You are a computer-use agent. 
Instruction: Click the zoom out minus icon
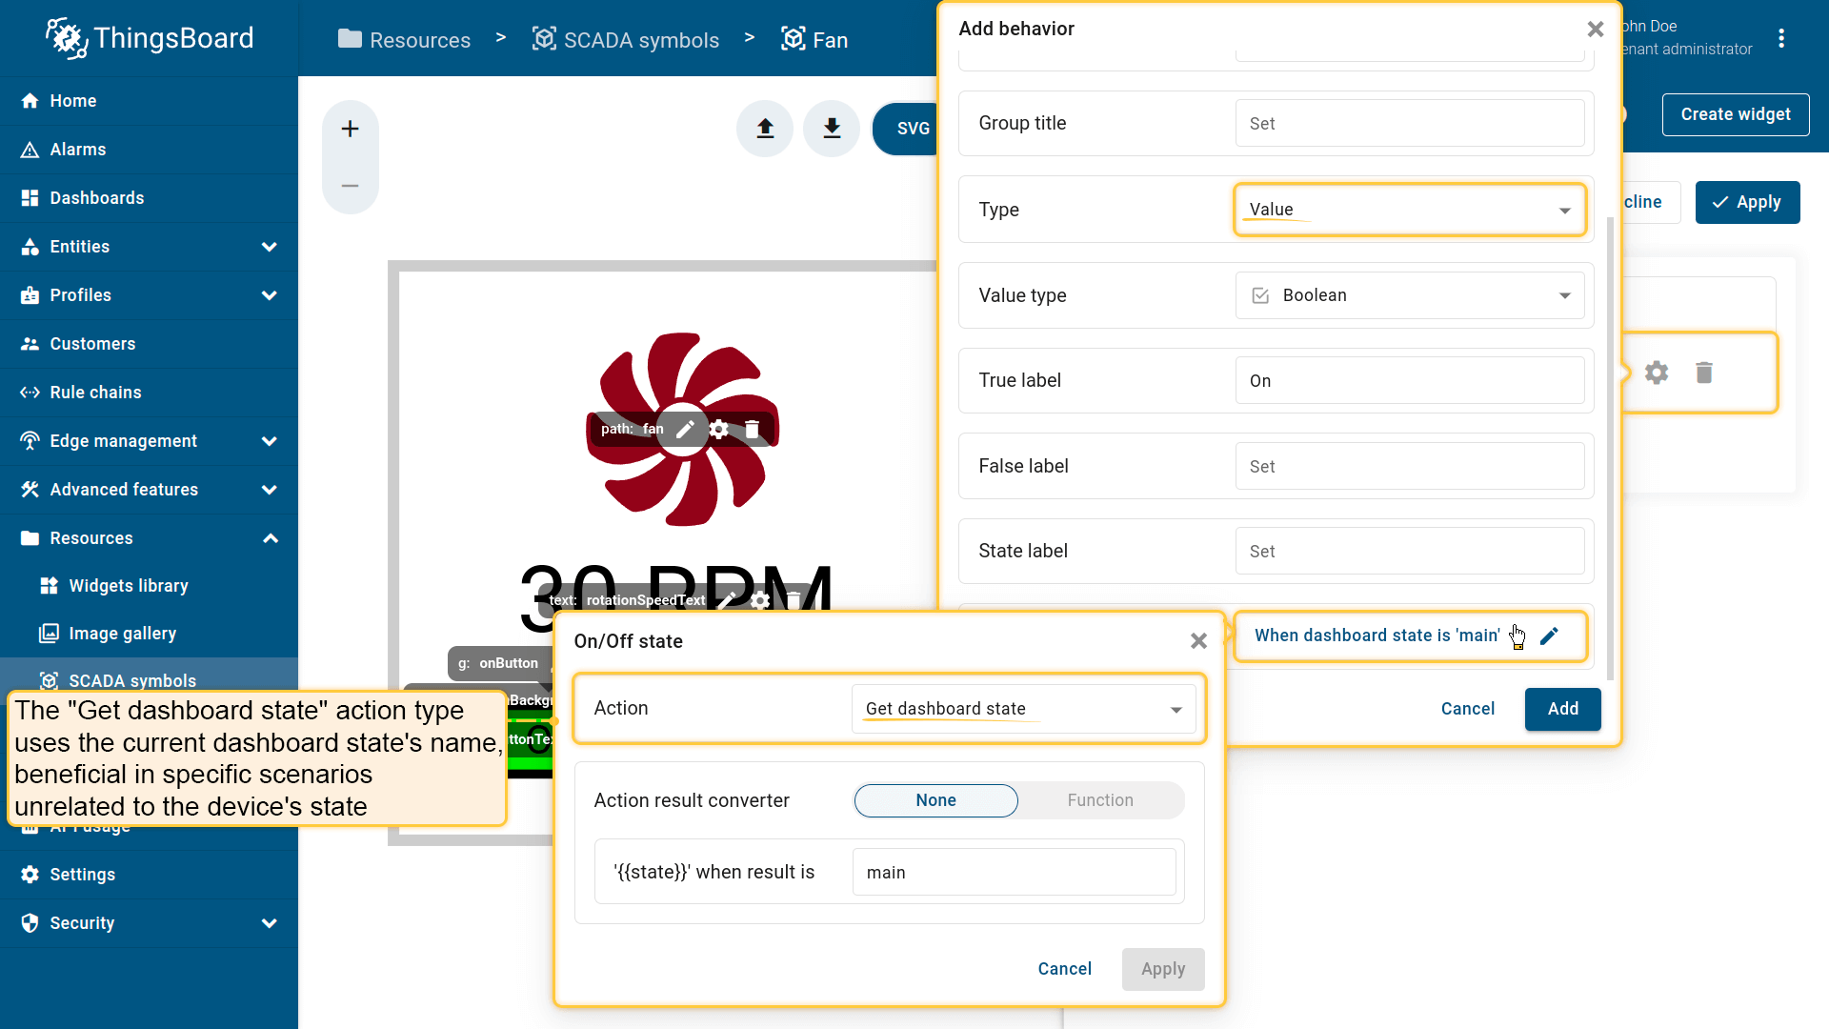350,186
